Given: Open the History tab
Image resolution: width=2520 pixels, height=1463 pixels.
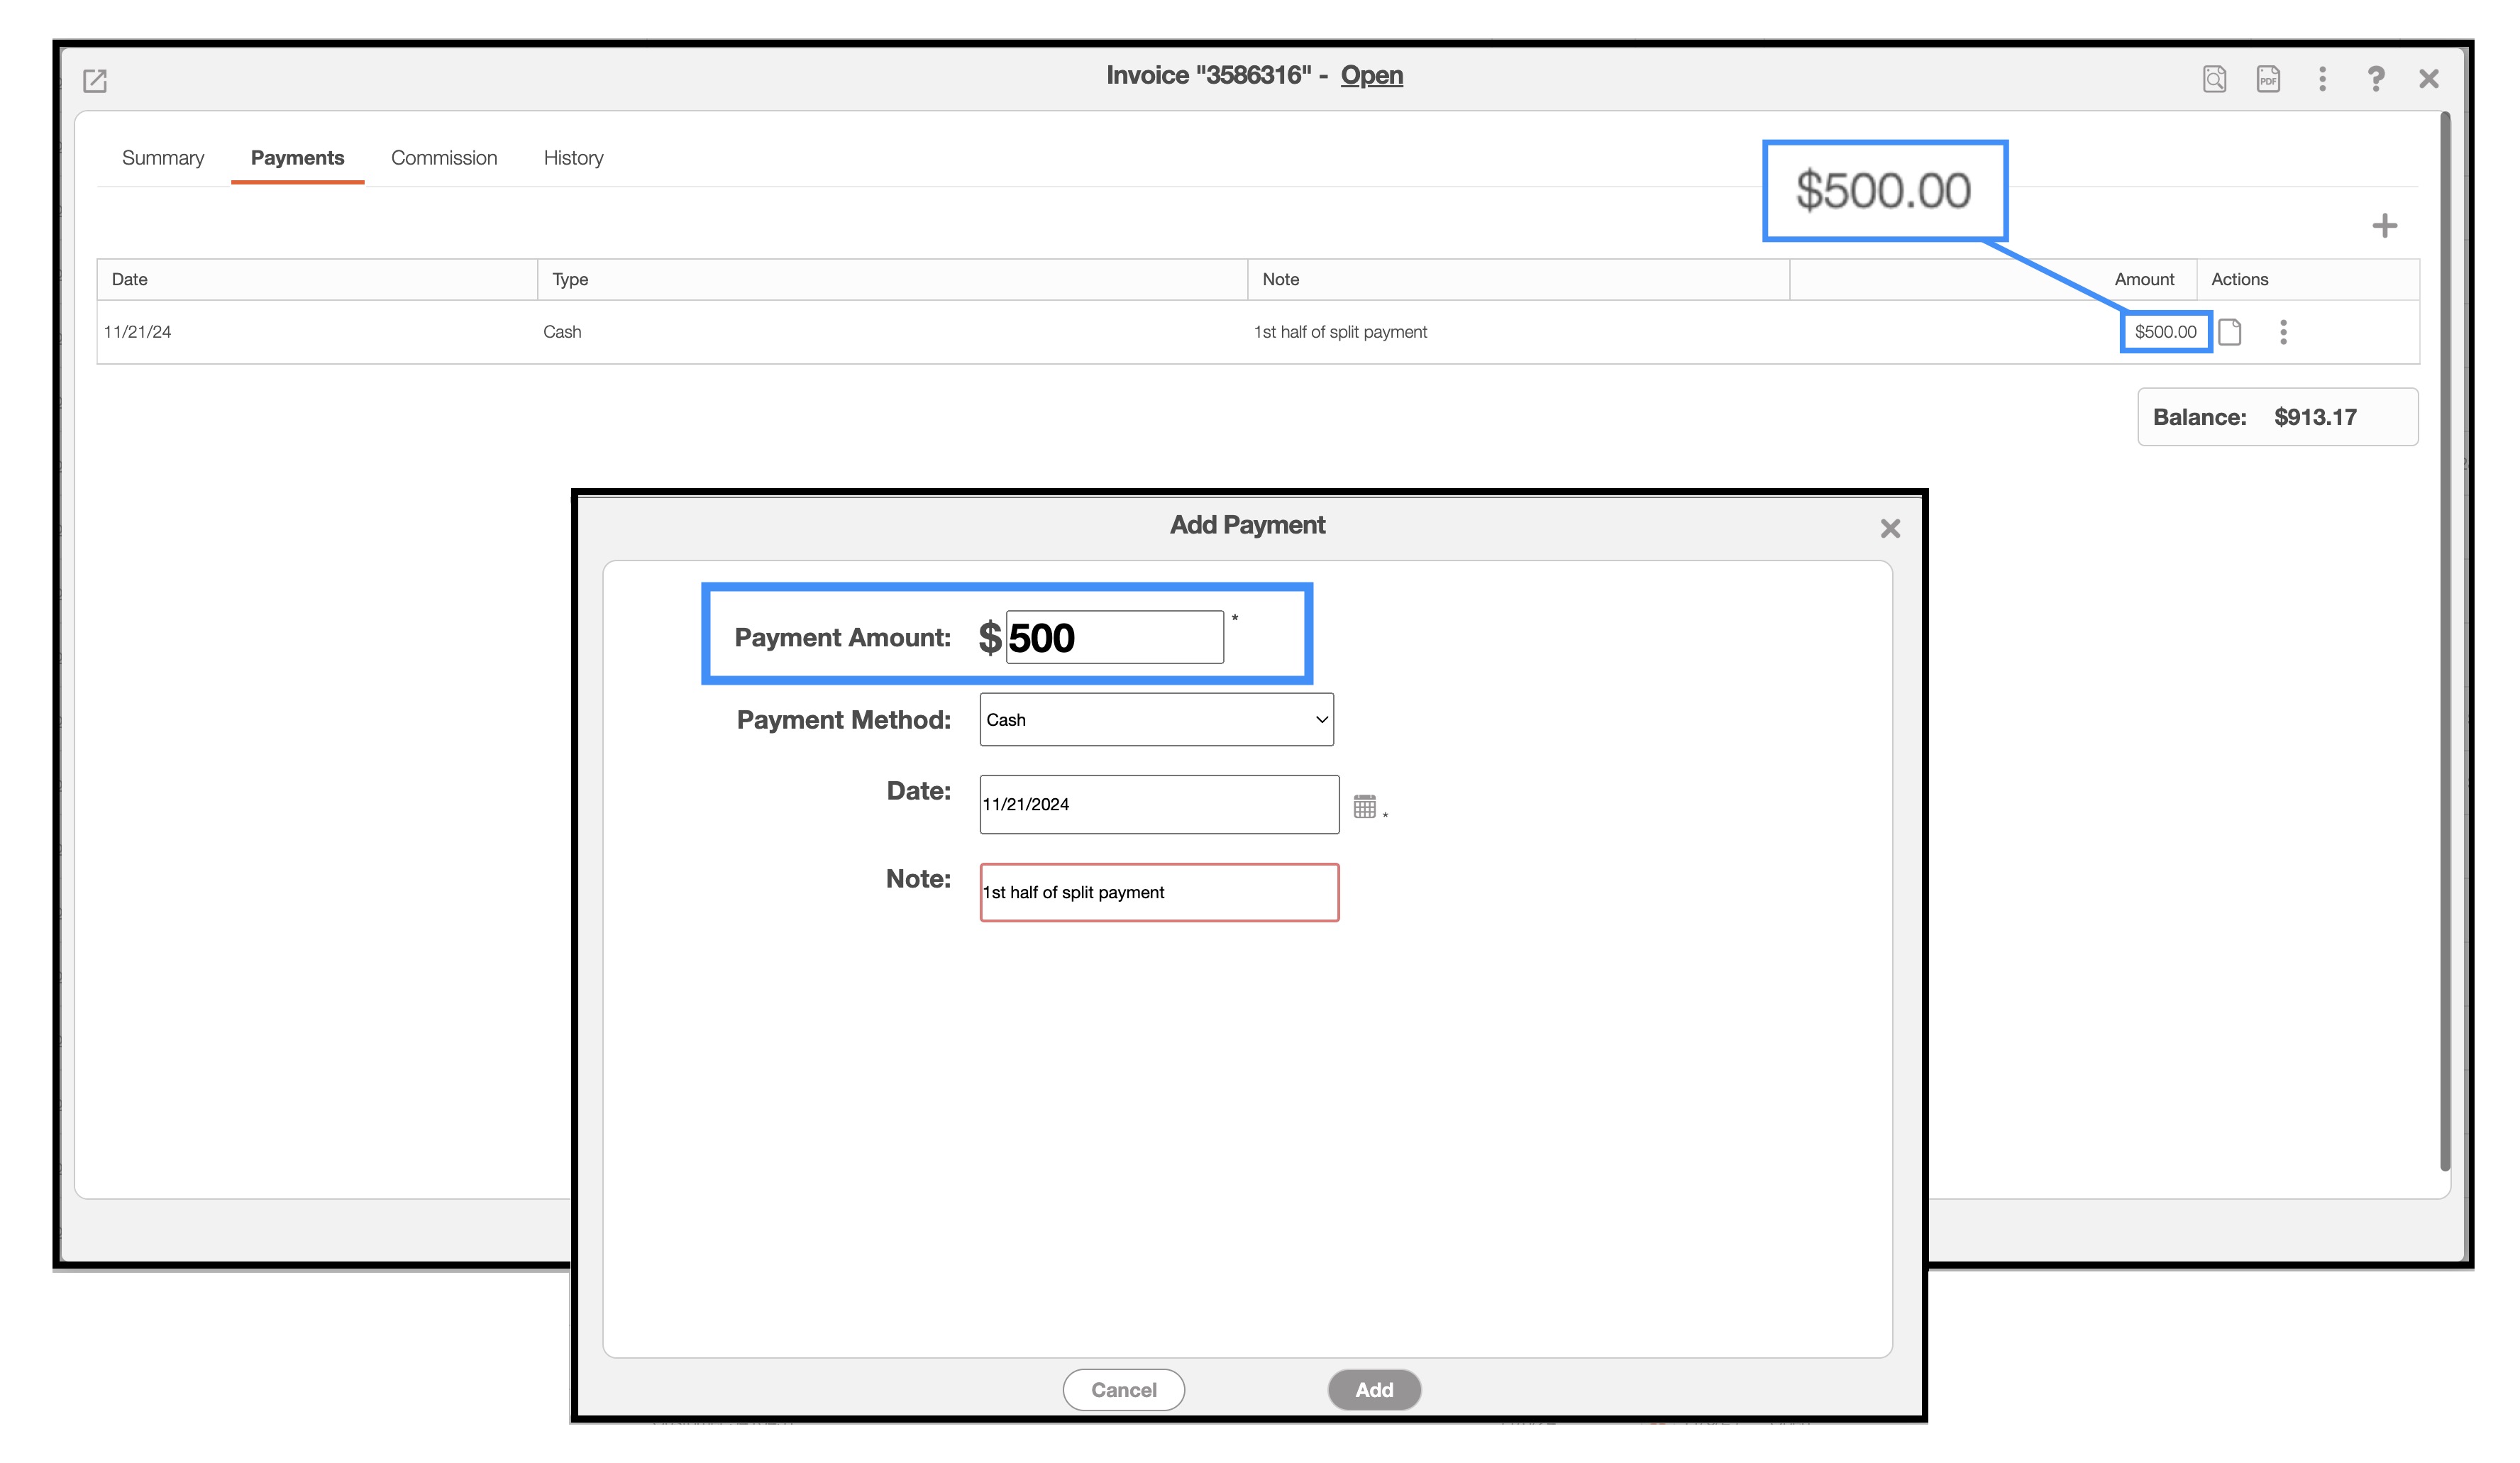Looking at the screenshot, I should [x=573, y=158].
